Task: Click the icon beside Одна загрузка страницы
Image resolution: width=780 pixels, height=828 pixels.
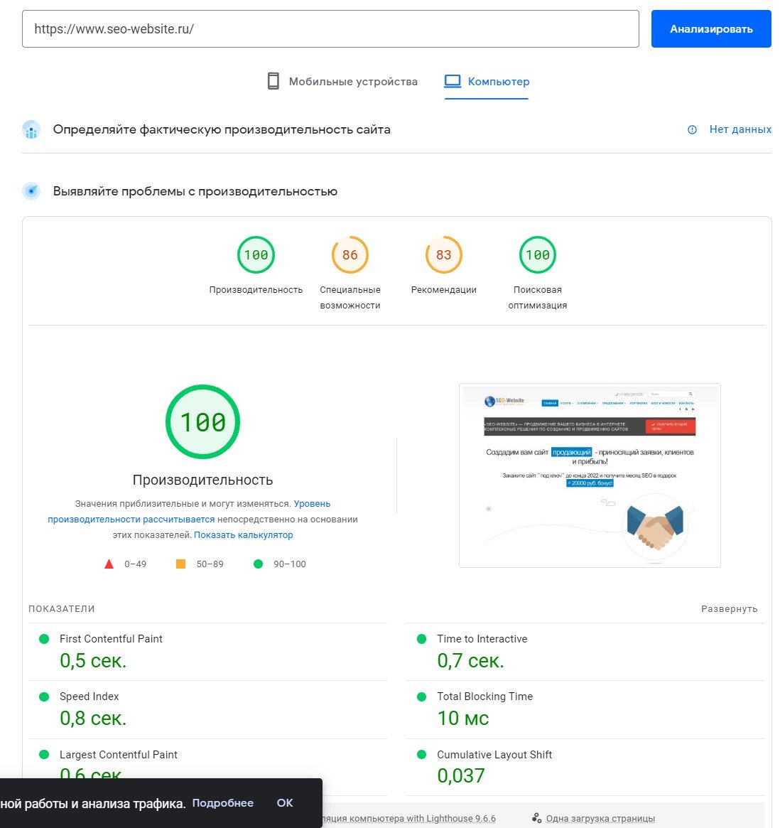Action: click(536, 818)
